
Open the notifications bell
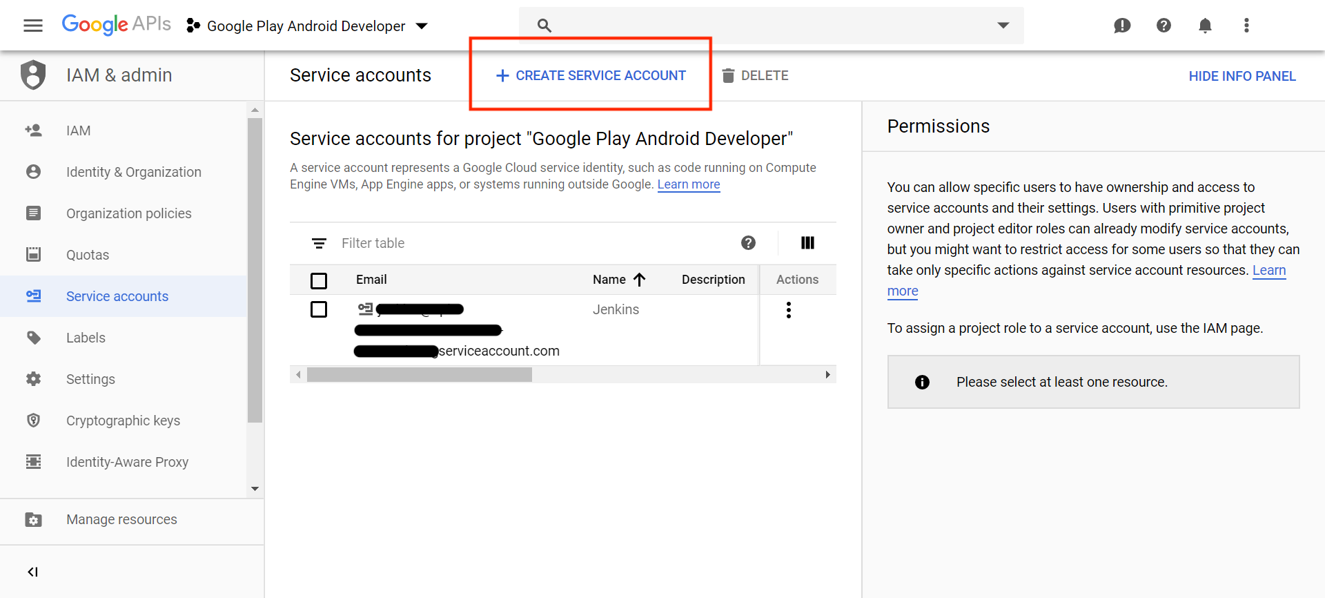pos(1205,26)
